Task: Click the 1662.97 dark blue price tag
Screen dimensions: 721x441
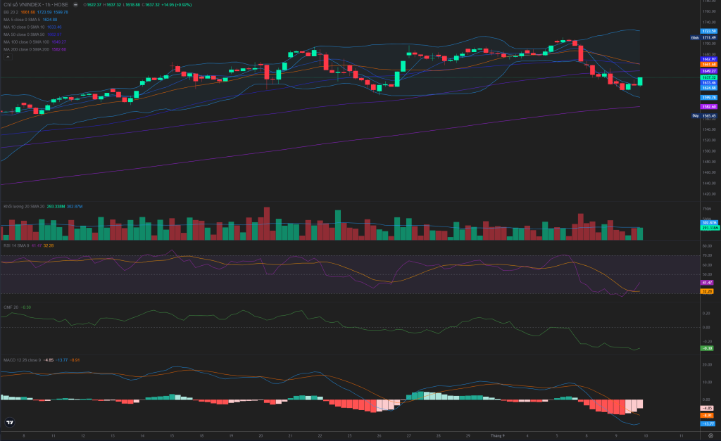Action: point(708,59)
